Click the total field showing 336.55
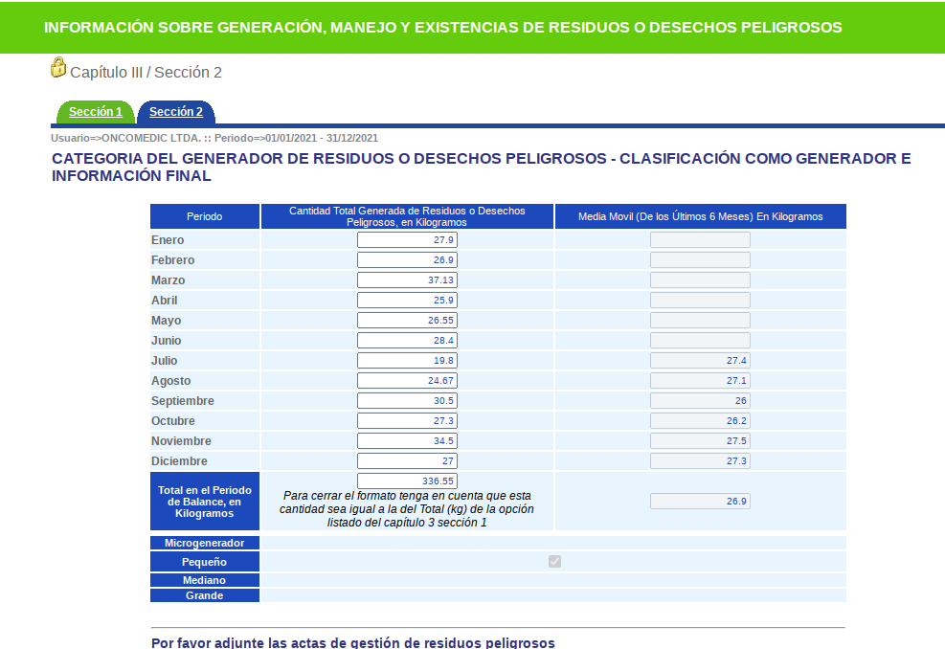Image resolution: width=945 pixels, height=649 pixels. [x=407, y=481]
